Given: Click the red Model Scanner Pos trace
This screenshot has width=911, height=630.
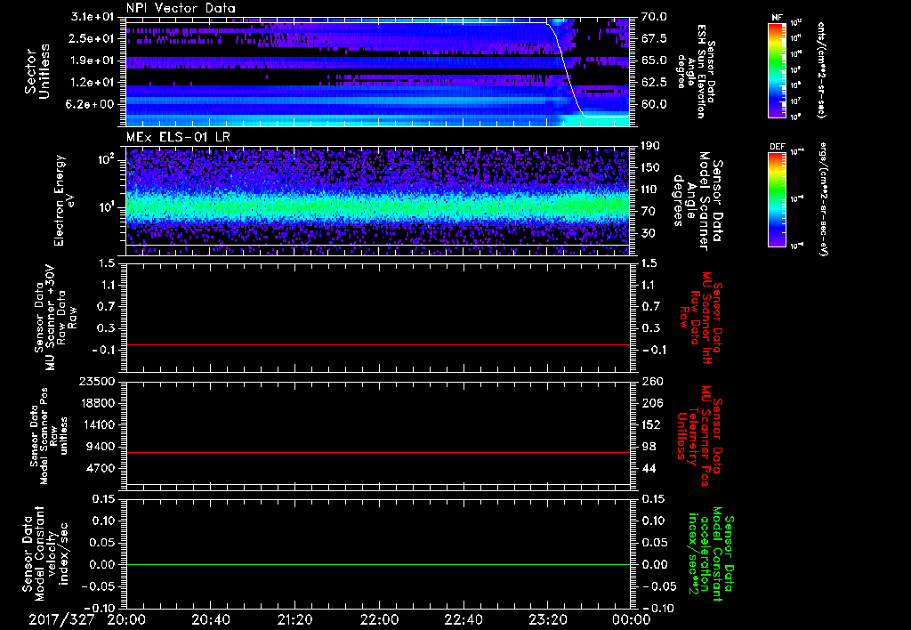Looking at the screenshot, I should [377, 452].
